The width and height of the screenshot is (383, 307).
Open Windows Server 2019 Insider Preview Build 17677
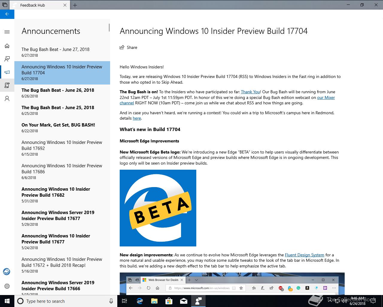click(x=62, y=218)
